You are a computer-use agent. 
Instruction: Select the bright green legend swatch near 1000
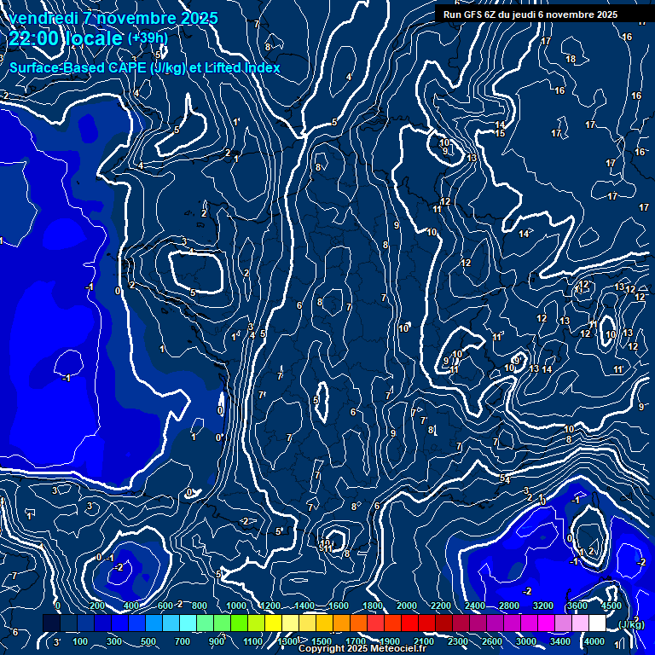pos(239,623)
